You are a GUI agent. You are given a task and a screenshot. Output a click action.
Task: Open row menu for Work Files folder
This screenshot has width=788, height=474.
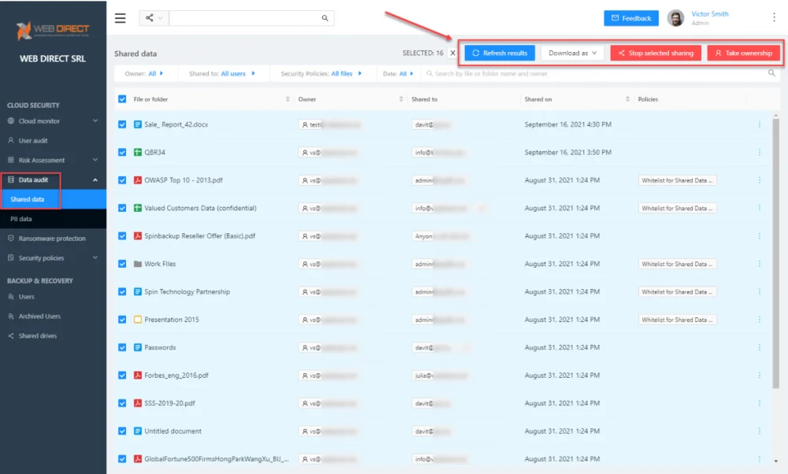[x=760, y=264]
